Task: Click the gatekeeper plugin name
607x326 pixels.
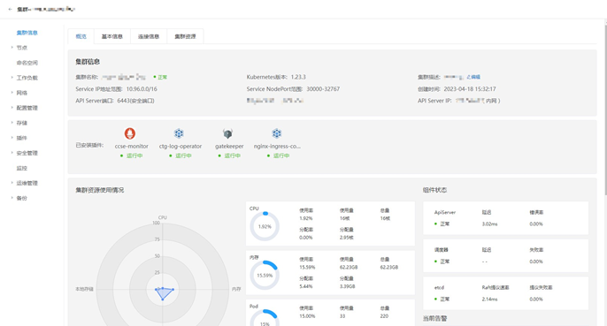Action: 229,146
